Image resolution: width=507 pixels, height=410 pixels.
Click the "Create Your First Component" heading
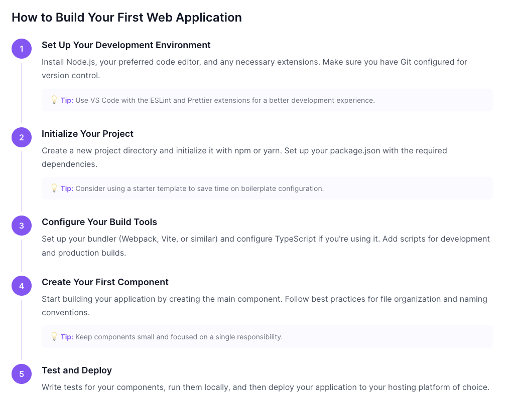pos(105,282)
